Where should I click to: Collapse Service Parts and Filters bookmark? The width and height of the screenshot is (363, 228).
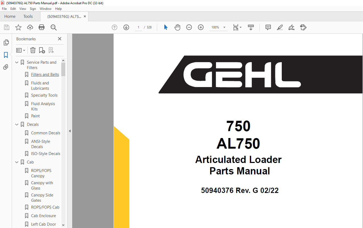tap(17, 62)
